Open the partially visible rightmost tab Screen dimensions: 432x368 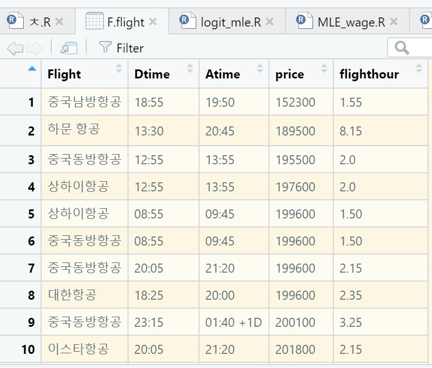point(421,21)
